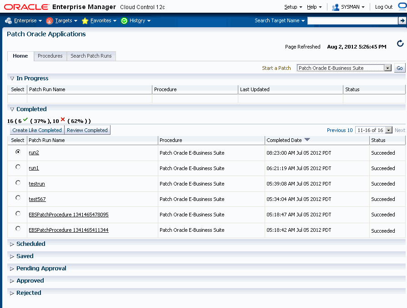Click the Enterprise menu icon
The height and width of the screenshot is (308, 407).
[8, 21]
